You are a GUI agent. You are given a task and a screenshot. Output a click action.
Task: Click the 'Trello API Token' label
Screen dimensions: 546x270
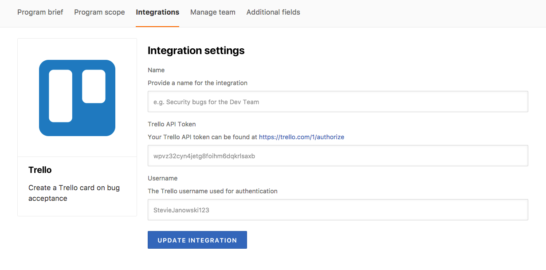[172, 124]
